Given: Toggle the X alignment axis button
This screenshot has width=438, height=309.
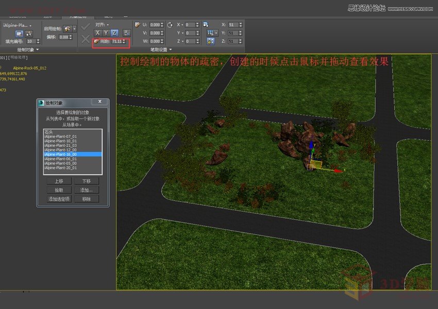Looking at the screenshot, I should [97, 32].
